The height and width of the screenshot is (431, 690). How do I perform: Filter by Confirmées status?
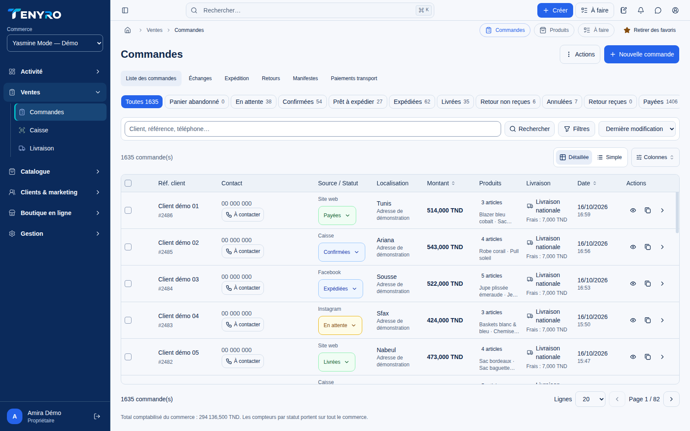(x=302, y=102)
